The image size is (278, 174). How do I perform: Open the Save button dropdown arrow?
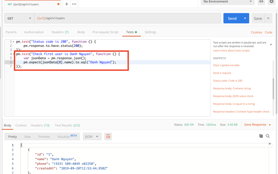[x=268, y=18]
